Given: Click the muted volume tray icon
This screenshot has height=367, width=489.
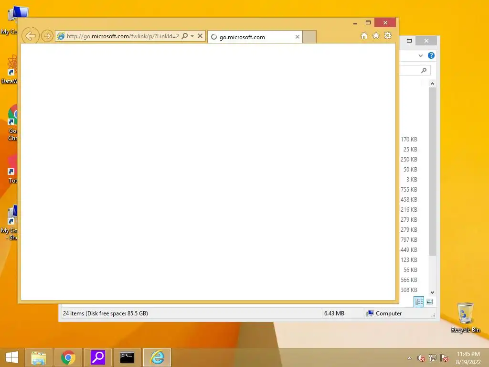Looking at the screenshot, I should (x=421, y=358).
